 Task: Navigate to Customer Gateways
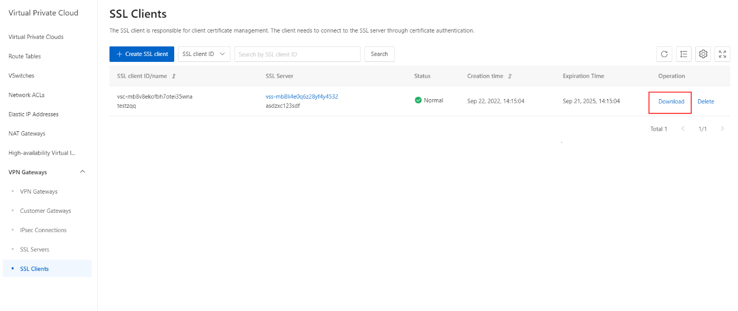point(45,211)
